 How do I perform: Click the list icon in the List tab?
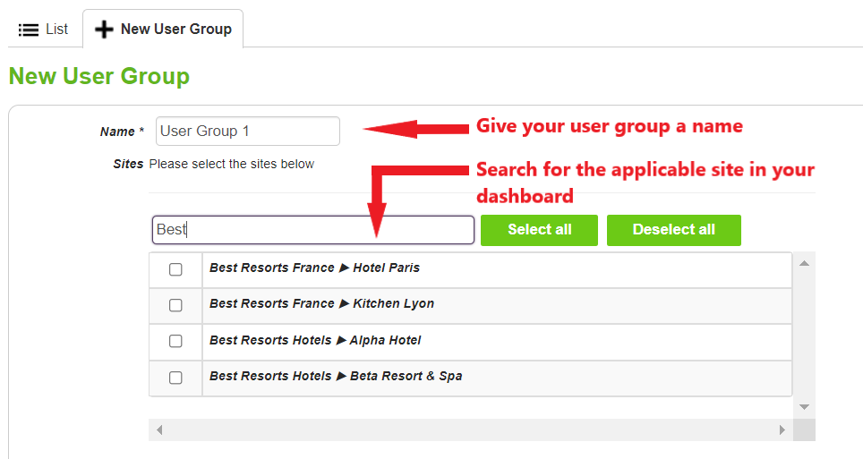click(29, 30)
